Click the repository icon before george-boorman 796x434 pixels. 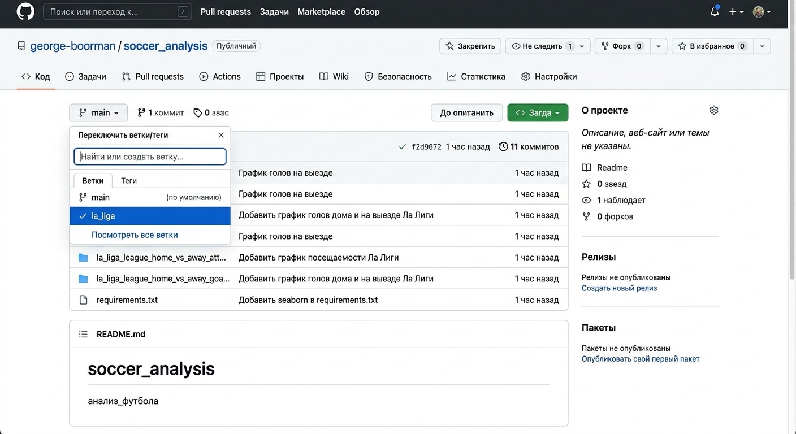pyautogui.click(x=21, y=46)
